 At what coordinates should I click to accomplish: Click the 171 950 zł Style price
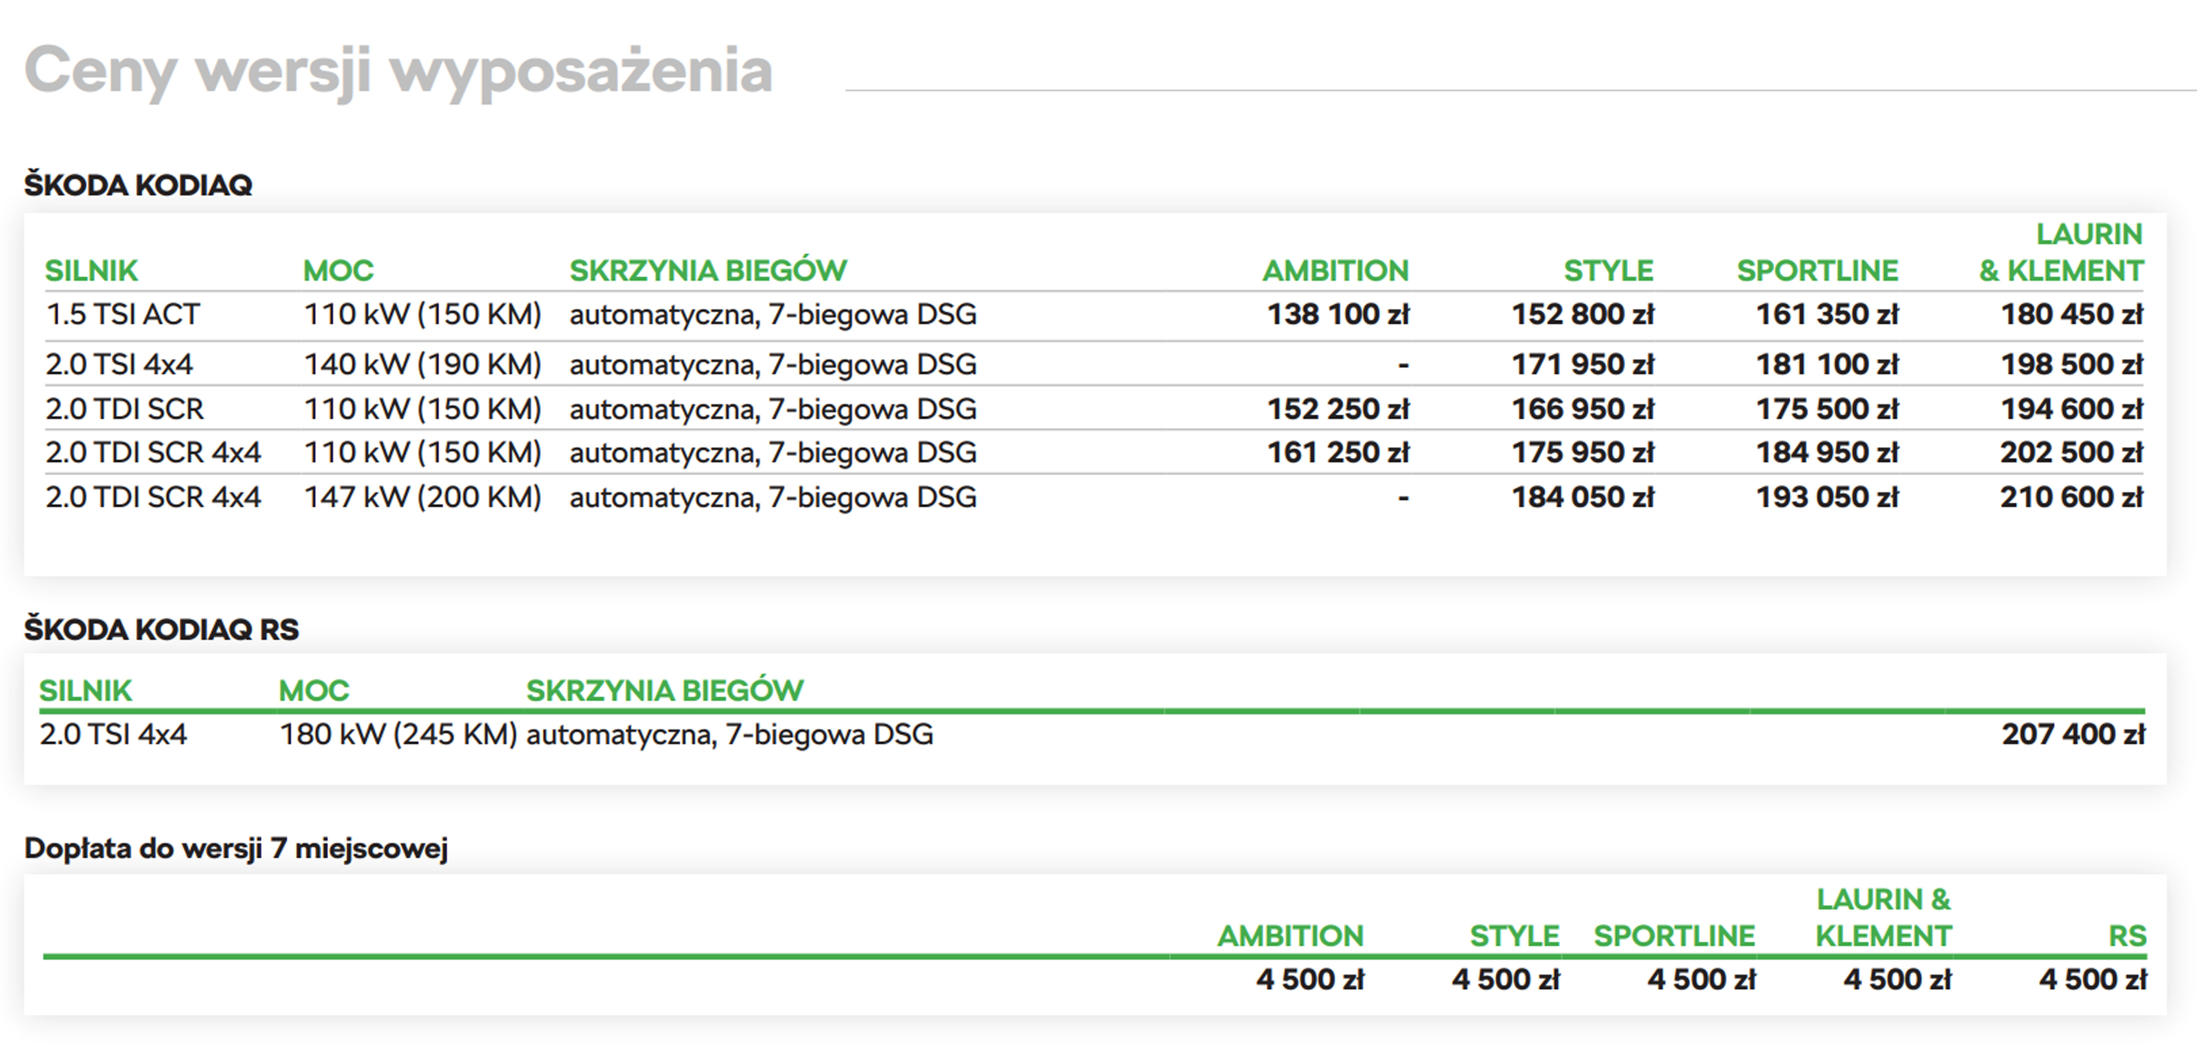click(x=1582, y=365)
